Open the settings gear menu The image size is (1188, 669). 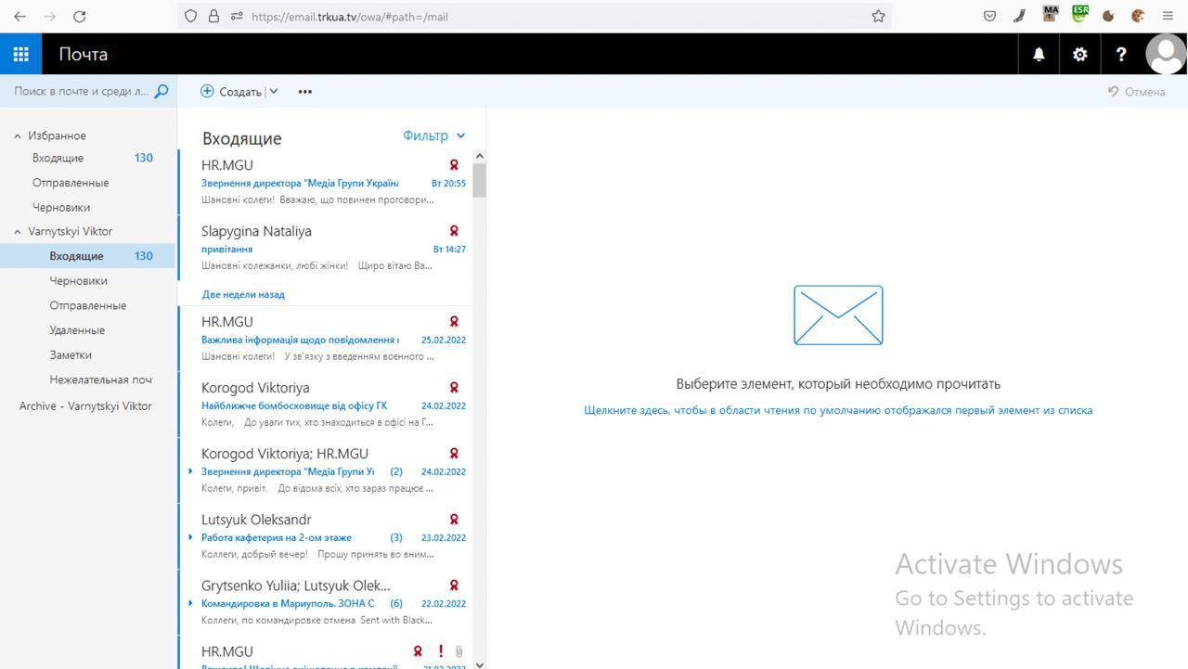1079,54
